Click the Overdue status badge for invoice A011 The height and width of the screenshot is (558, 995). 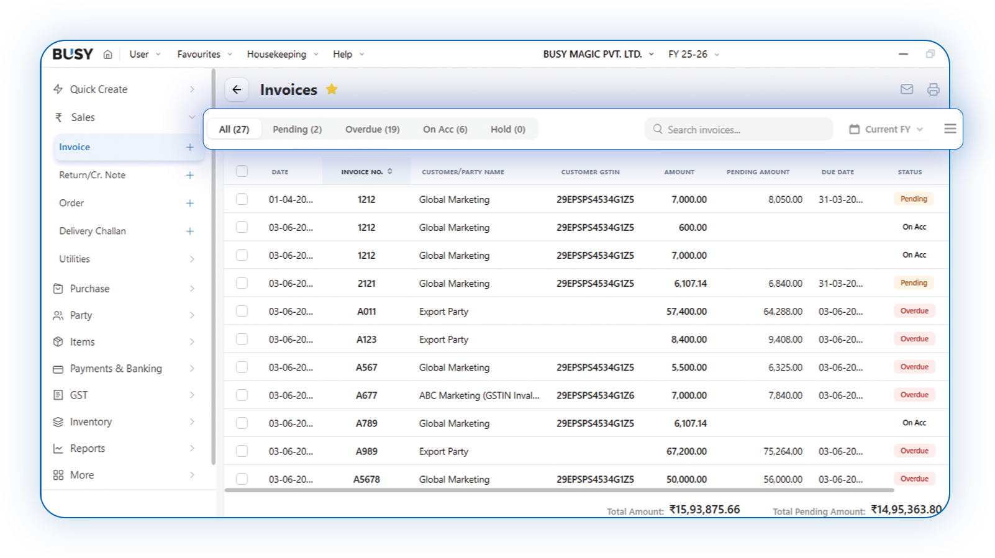point(914,311)
